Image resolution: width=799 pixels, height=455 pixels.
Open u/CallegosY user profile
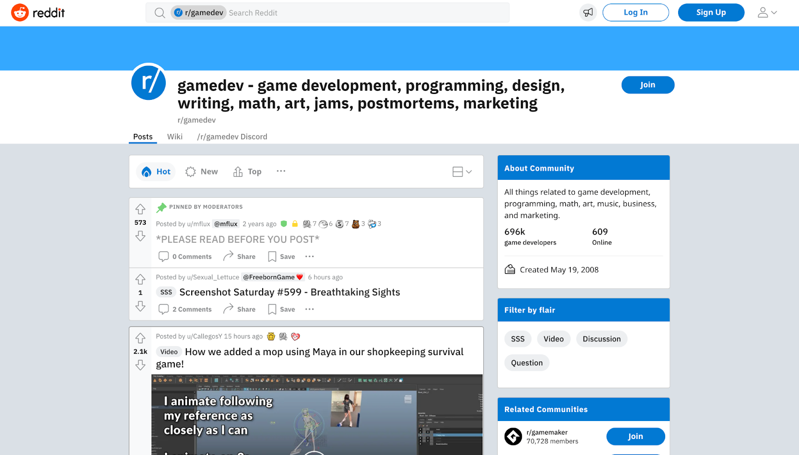click(205, 337)
